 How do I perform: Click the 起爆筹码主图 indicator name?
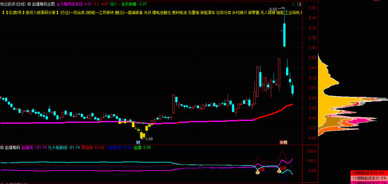point(43,4)
